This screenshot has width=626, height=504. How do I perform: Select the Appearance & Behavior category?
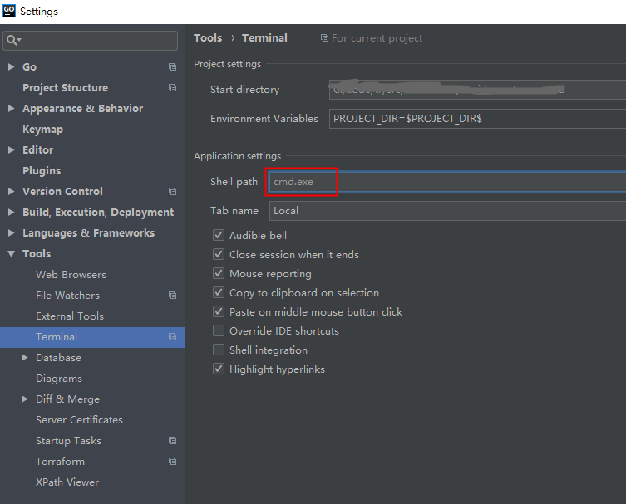click(x=82, y=109)
